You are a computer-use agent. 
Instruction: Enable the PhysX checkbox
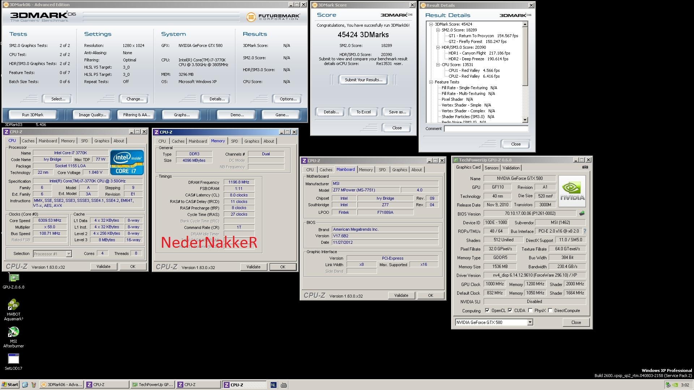pyautogui.click(x=530, y=311)
